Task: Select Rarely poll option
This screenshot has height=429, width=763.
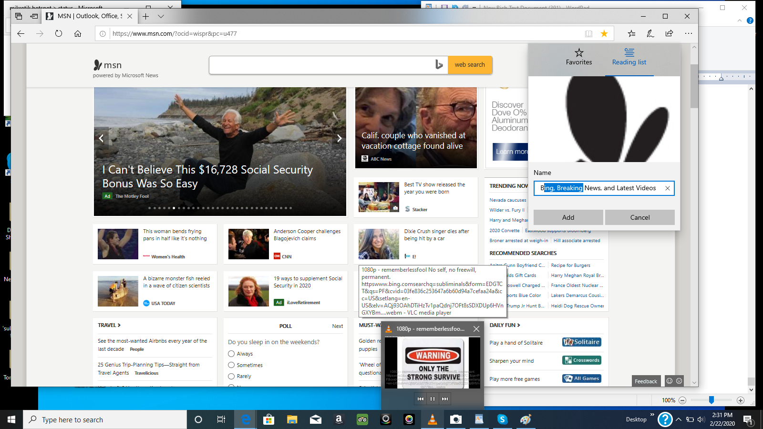Action: tap(231, 376)
